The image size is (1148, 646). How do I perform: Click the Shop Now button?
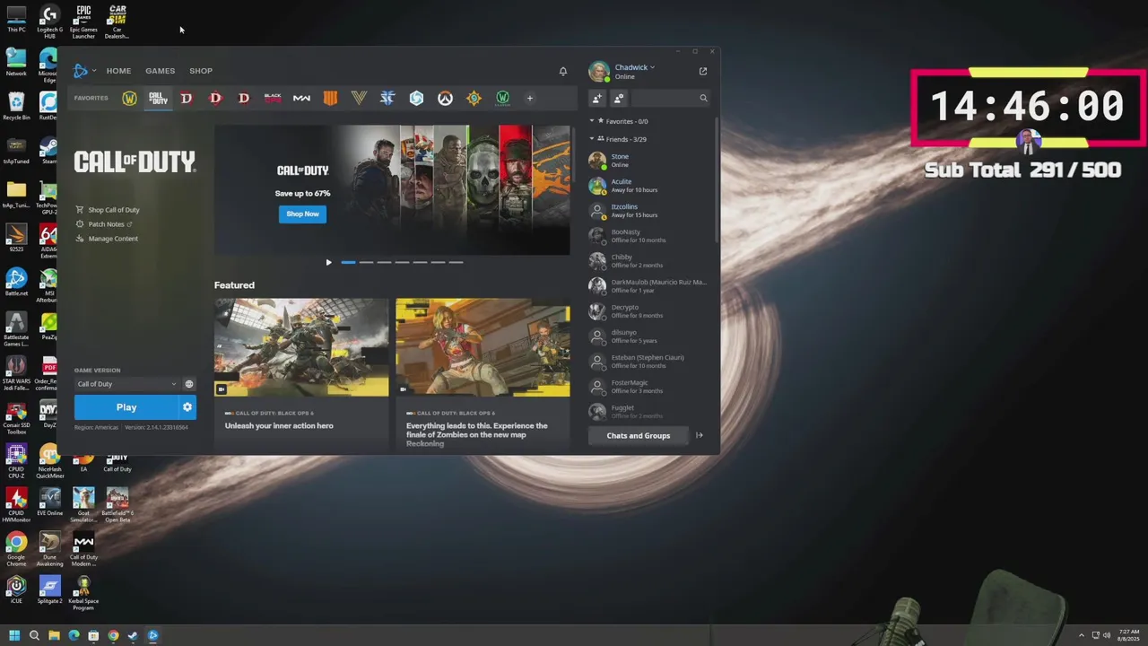point(302,214)
